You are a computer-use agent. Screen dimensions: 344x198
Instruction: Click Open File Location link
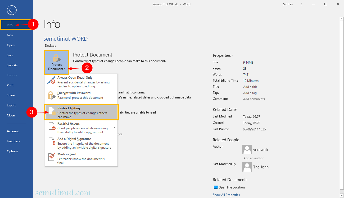tap(232, 187)
